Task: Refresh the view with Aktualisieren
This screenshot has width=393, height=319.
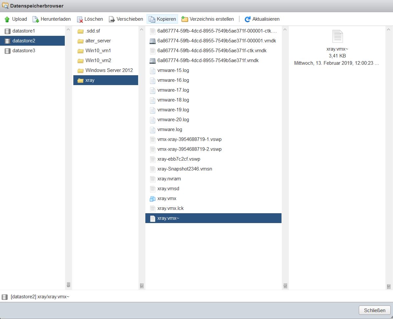Action: [262, 19]
